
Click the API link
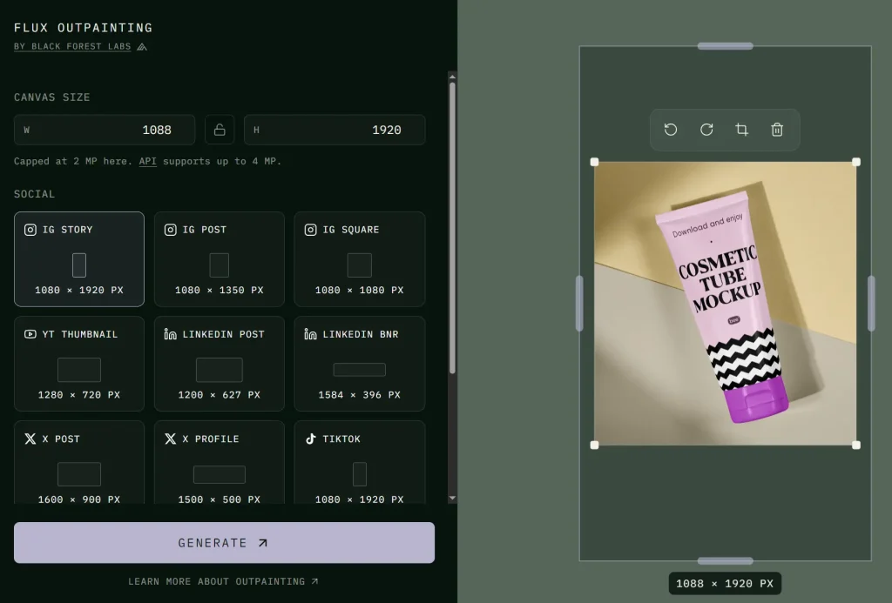pos(147,161)
